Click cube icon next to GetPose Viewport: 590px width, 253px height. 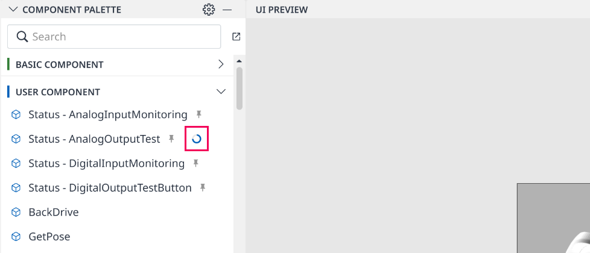16,237
